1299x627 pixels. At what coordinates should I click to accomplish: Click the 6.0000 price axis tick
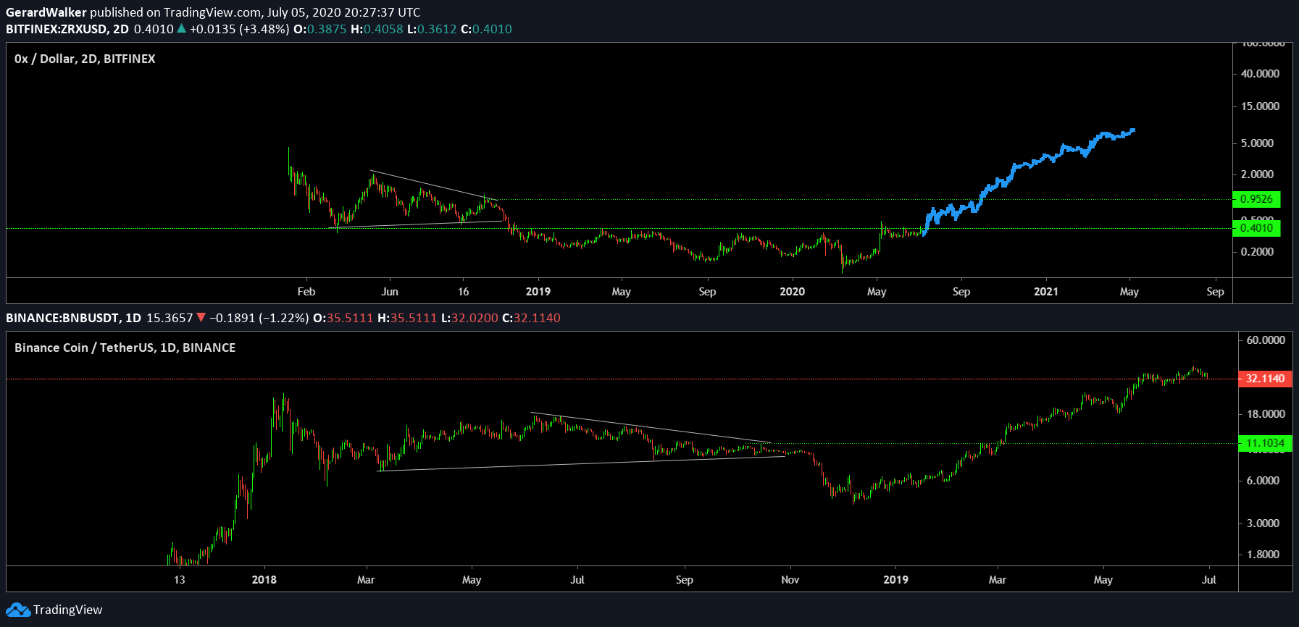tap(1263, 481)
